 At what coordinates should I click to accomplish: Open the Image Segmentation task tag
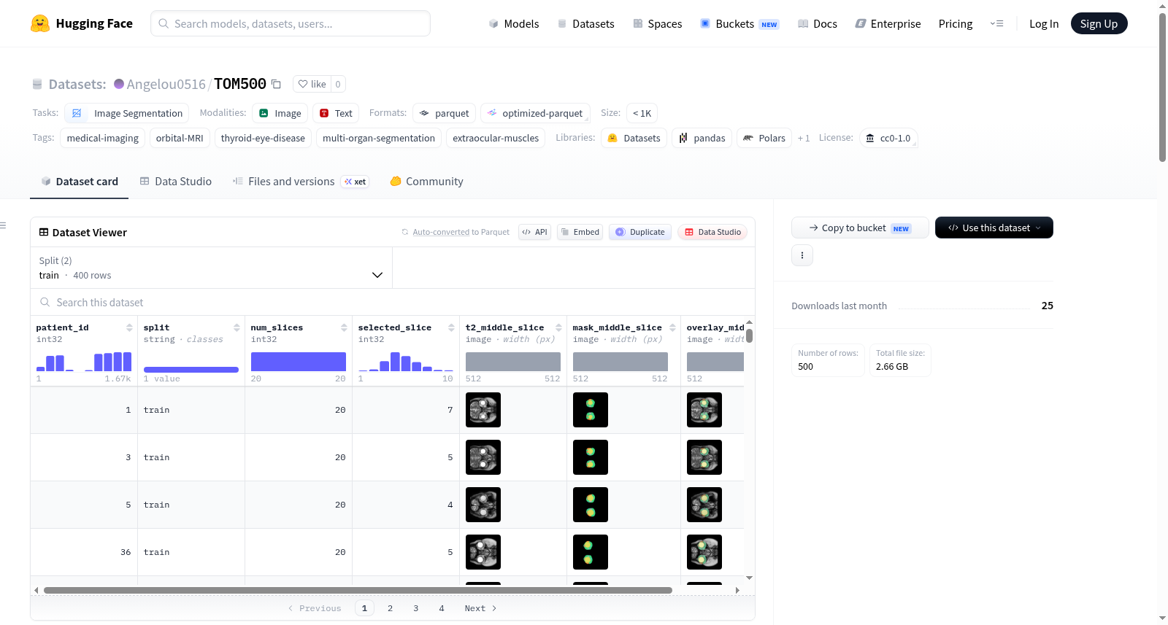(x=127, y=113)
